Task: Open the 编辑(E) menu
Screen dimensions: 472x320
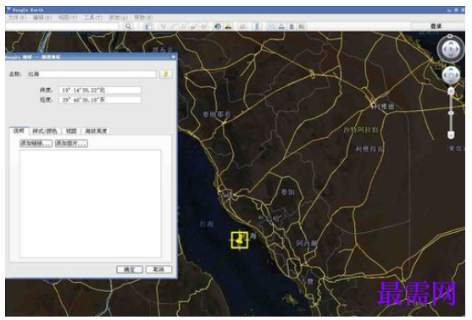Action: point(42,18)
